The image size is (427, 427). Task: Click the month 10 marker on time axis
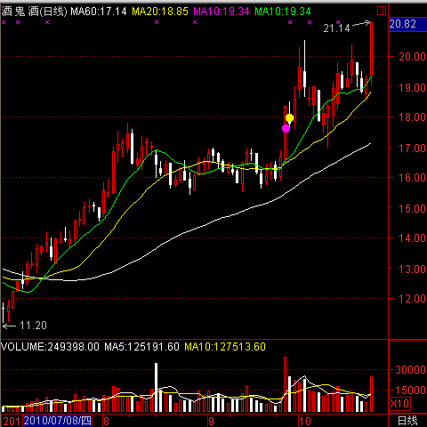tap(304, 422)
